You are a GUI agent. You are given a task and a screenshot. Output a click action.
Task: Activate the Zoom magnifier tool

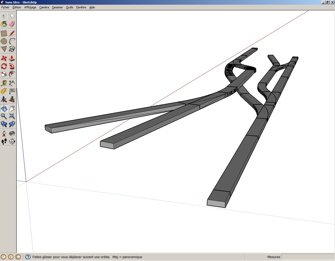pos(4,116)
